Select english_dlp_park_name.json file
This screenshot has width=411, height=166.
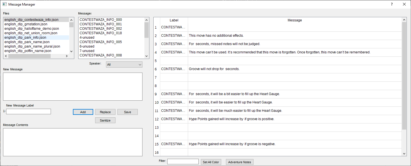coord(36,42)
